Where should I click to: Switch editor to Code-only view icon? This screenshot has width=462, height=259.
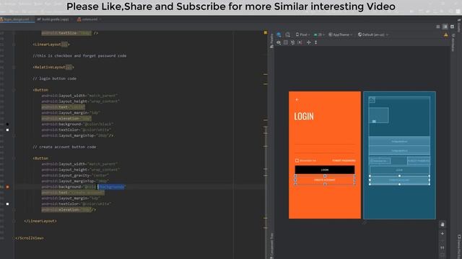click(x=438, y=27)
